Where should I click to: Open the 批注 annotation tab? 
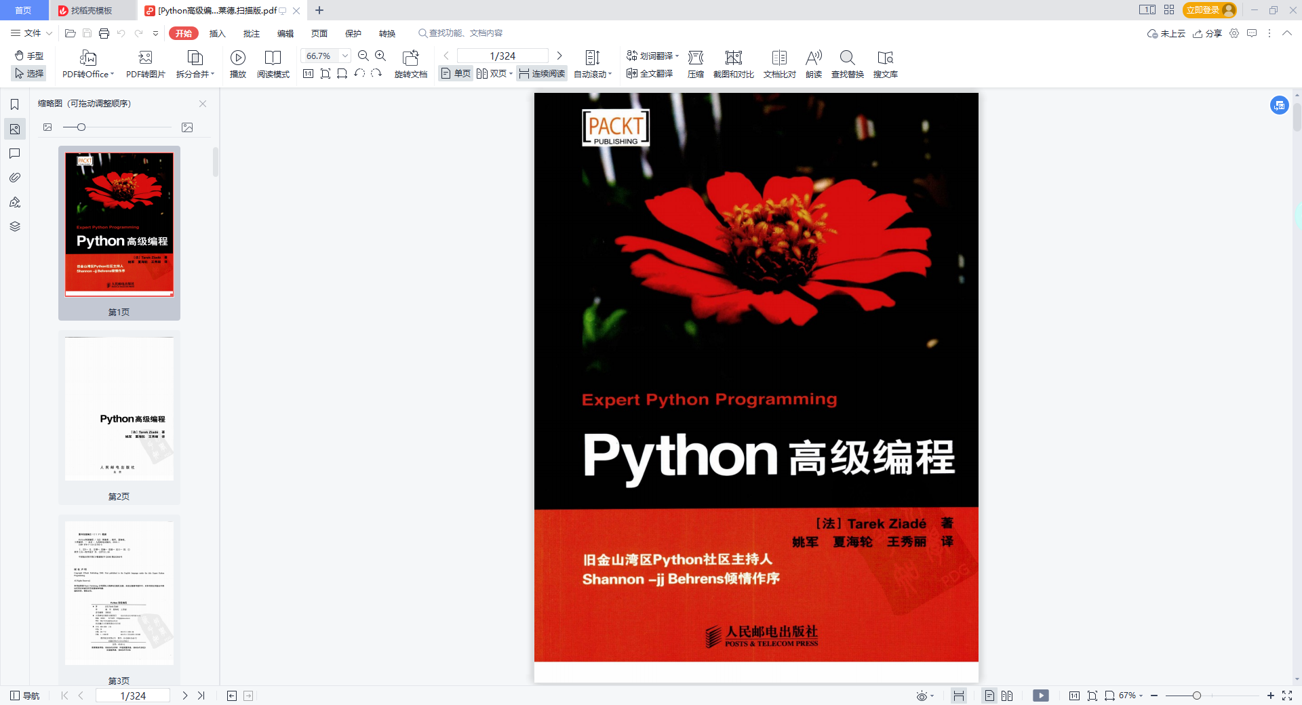[x=251, y=33]
